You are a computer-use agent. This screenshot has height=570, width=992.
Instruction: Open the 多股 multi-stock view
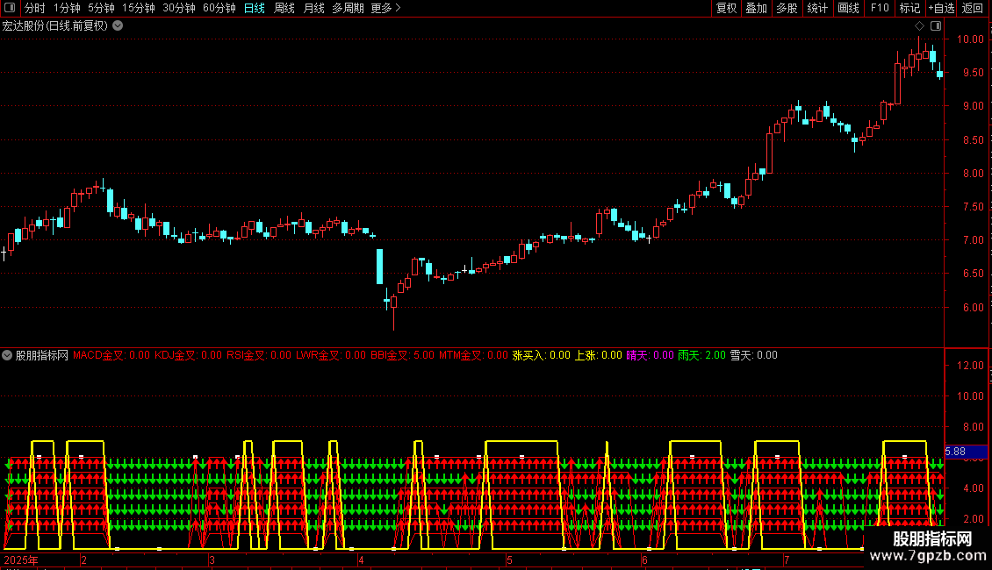(787, 8)
